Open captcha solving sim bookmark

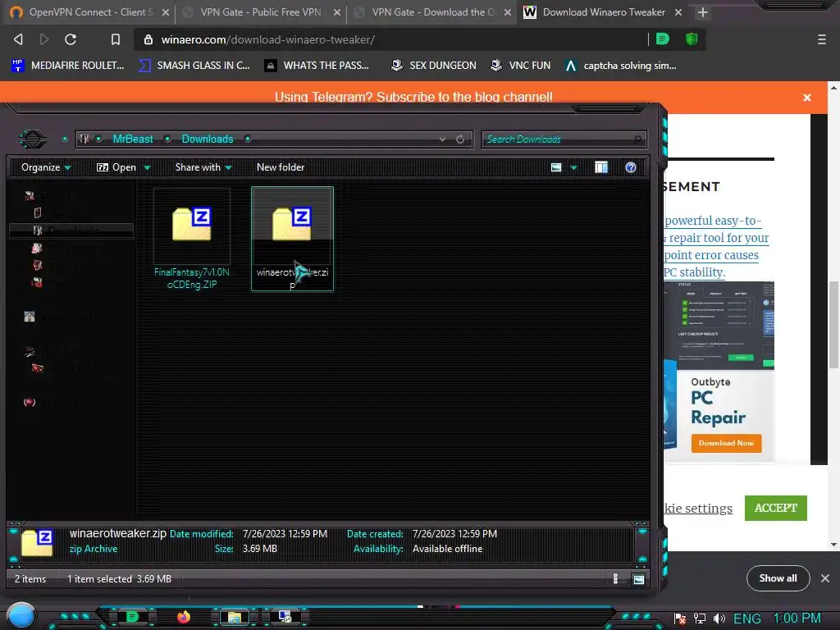tap(621, 66)
